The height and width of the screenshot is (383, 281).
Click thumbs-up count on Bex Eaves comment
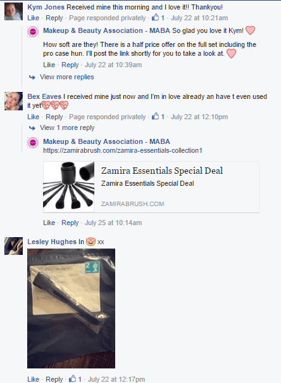(158, 117)
